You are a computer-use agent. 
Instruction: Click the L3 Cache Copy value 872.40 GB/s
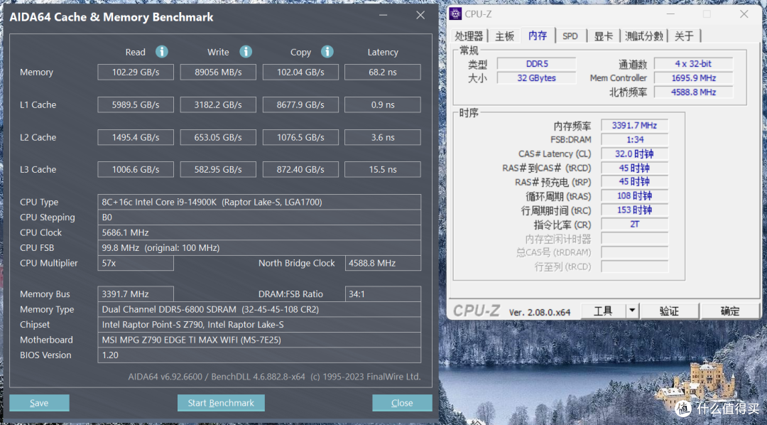pyautogui.click(x=300, y=169)
